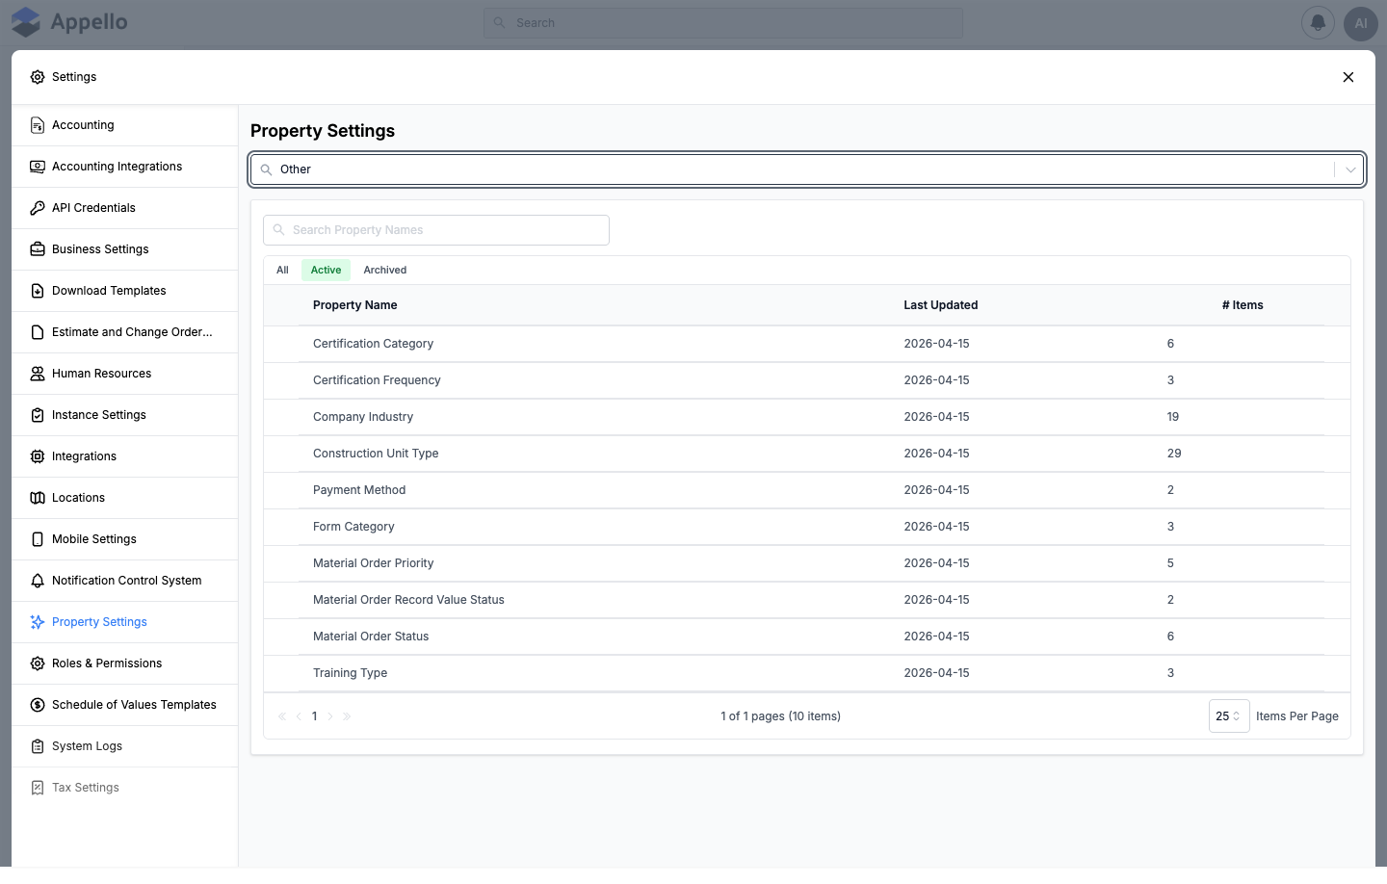Open the Certification Category property row
Screen dimensions: 1387x884
click(807, 344)
